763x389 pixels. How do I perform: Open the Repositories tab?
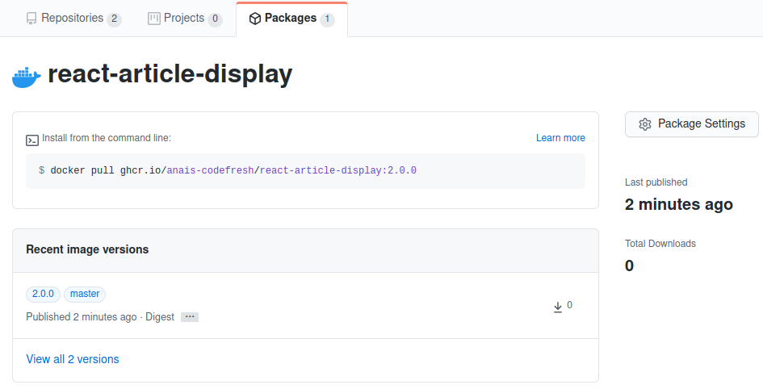coord(73,19)
